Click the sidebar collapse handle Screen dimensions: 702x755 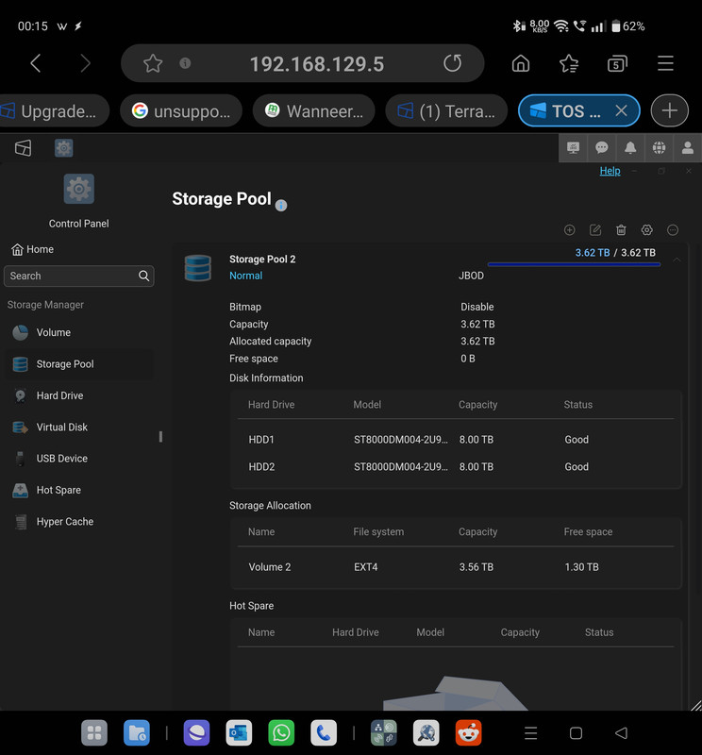(160, 437)
